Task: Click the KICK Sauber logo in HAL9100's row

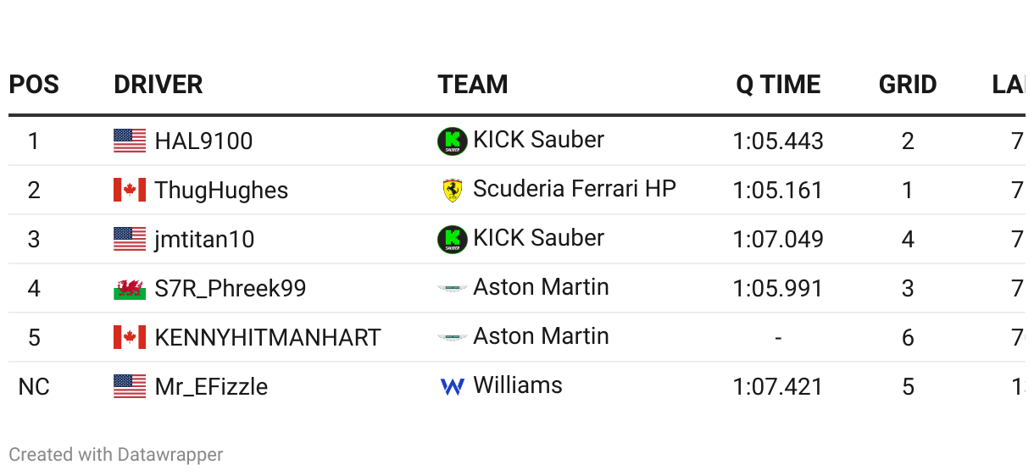Action: [453, 141]
